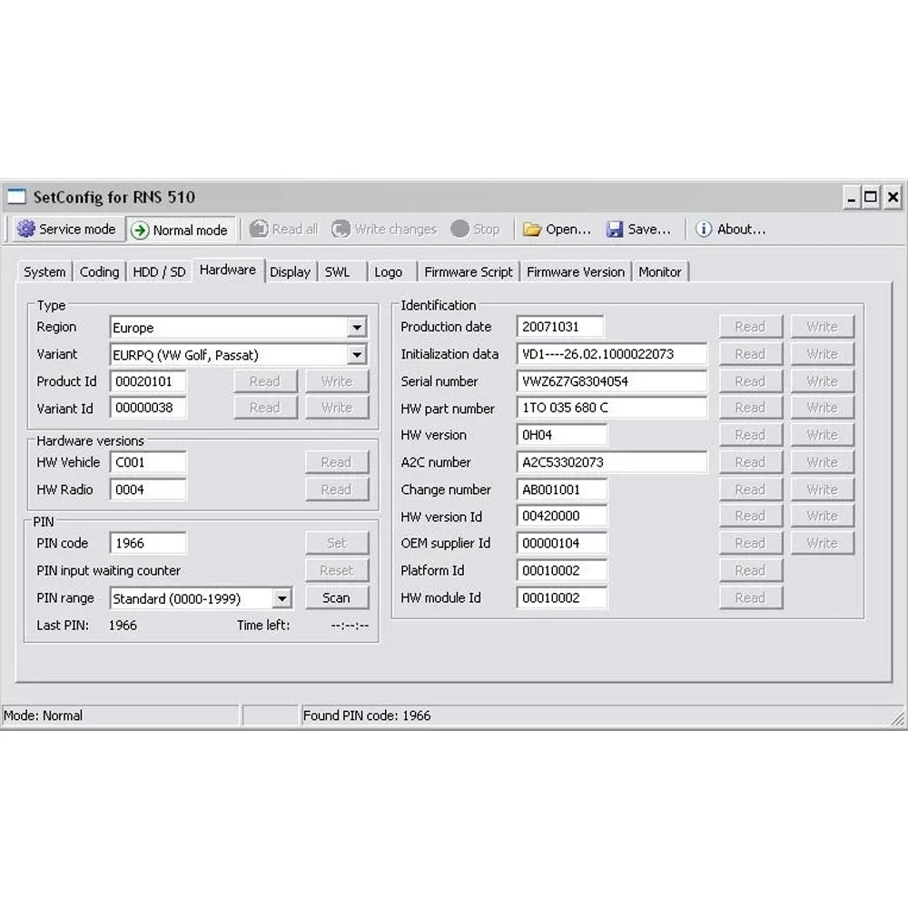
Task: Click Read button for Platform Id
Action: pos(751,570)
